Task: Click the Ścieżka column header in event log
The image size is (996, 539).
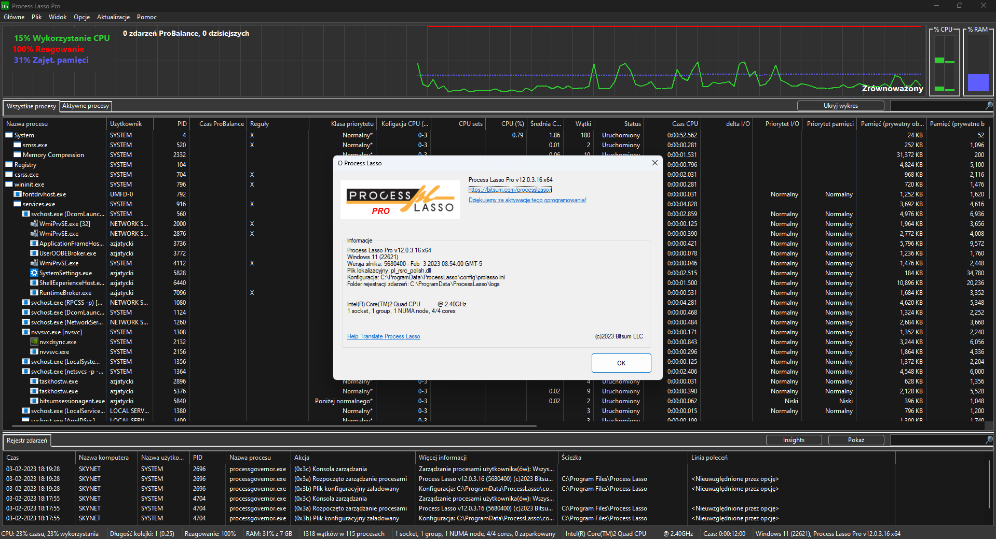Action: tap(623, 458)
